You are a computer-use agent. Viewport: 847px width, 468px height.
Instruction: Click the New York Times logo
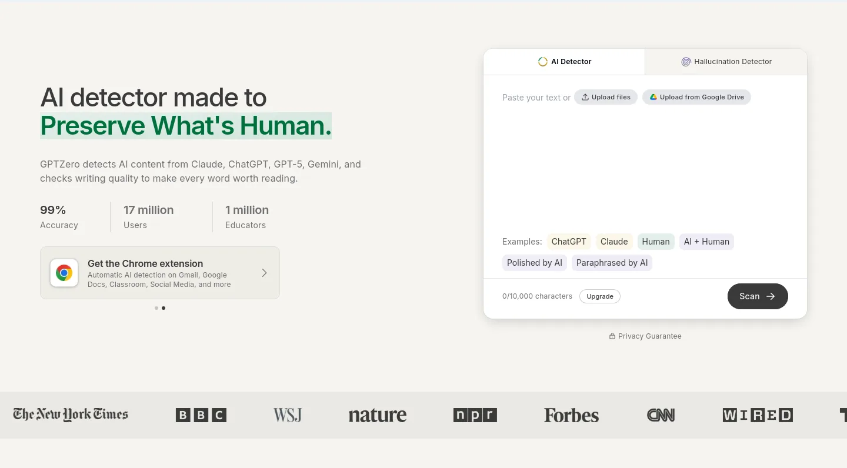point(71,414)
